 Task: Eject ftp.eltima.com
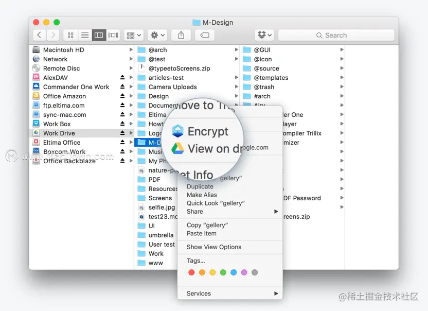point(122,106)
